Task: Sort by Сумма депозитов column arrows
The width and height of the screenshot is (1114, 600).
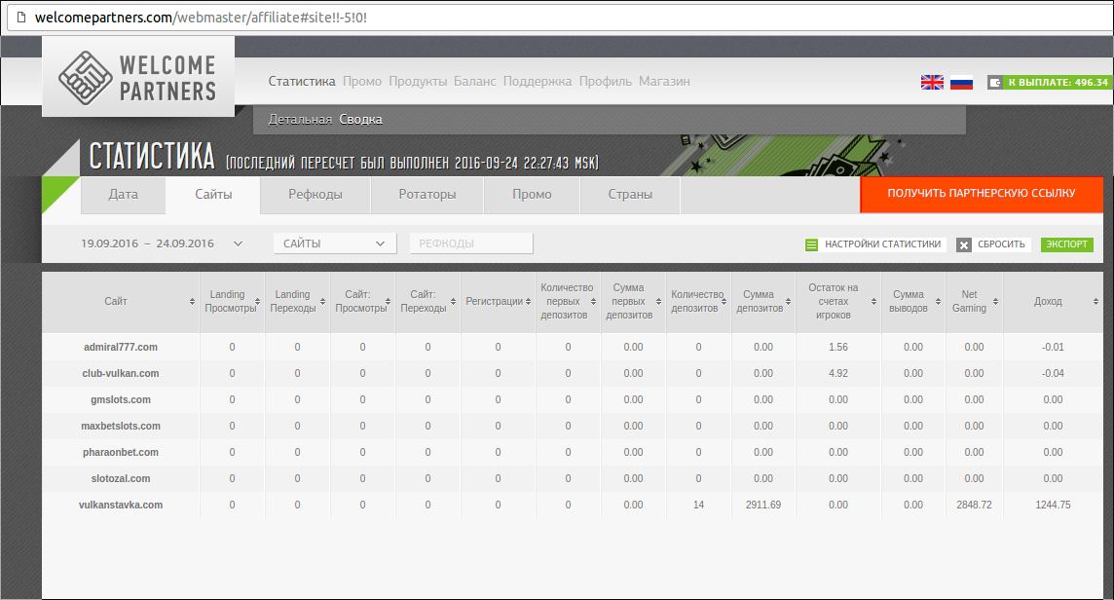Action: point(789,301)
